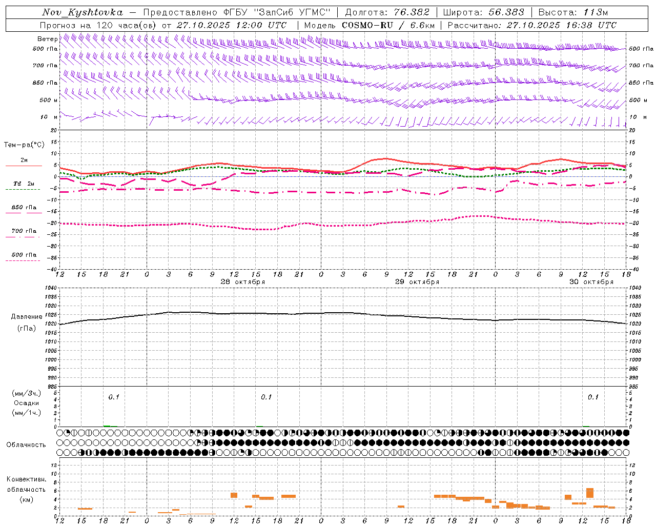
Task: Click the station title Nov_Kyshtovka
Action: coord(82,12)
